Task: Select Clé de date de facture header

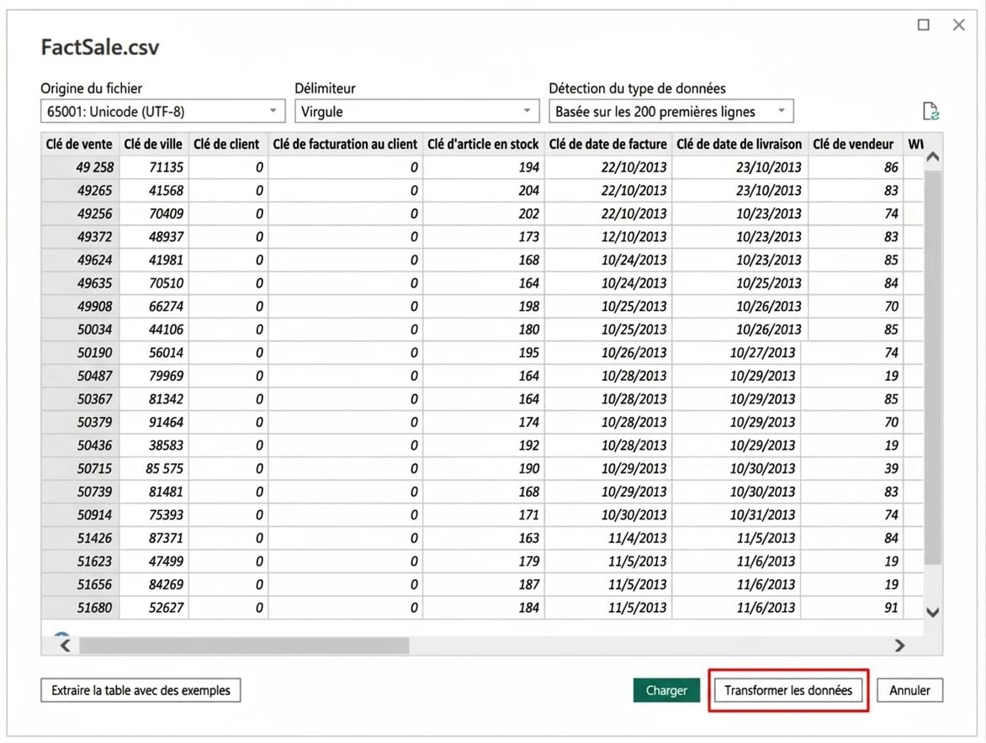Action: [607, 144]
